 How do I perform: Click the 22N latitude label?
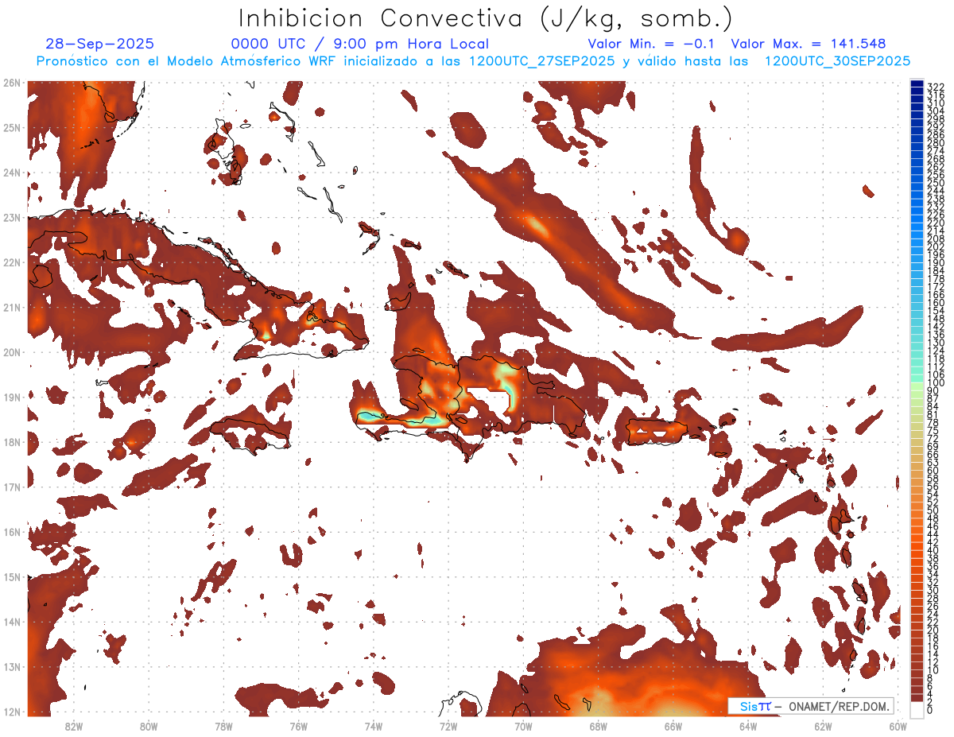click(11, 262)
